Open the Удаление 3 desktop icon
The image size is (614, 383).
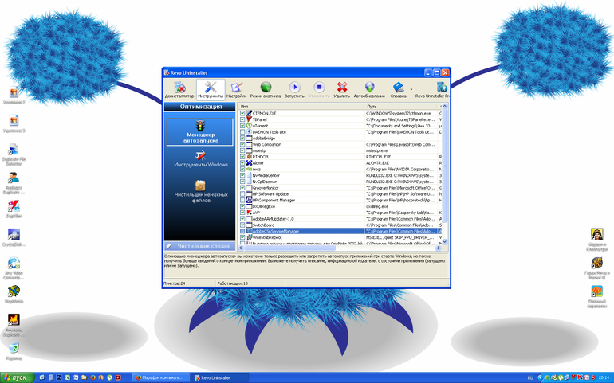coord(14,124)
